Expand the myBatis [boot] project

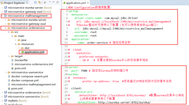tap(2, 101)
